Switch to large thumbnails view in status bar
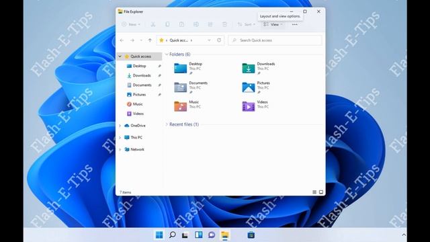 321,192
